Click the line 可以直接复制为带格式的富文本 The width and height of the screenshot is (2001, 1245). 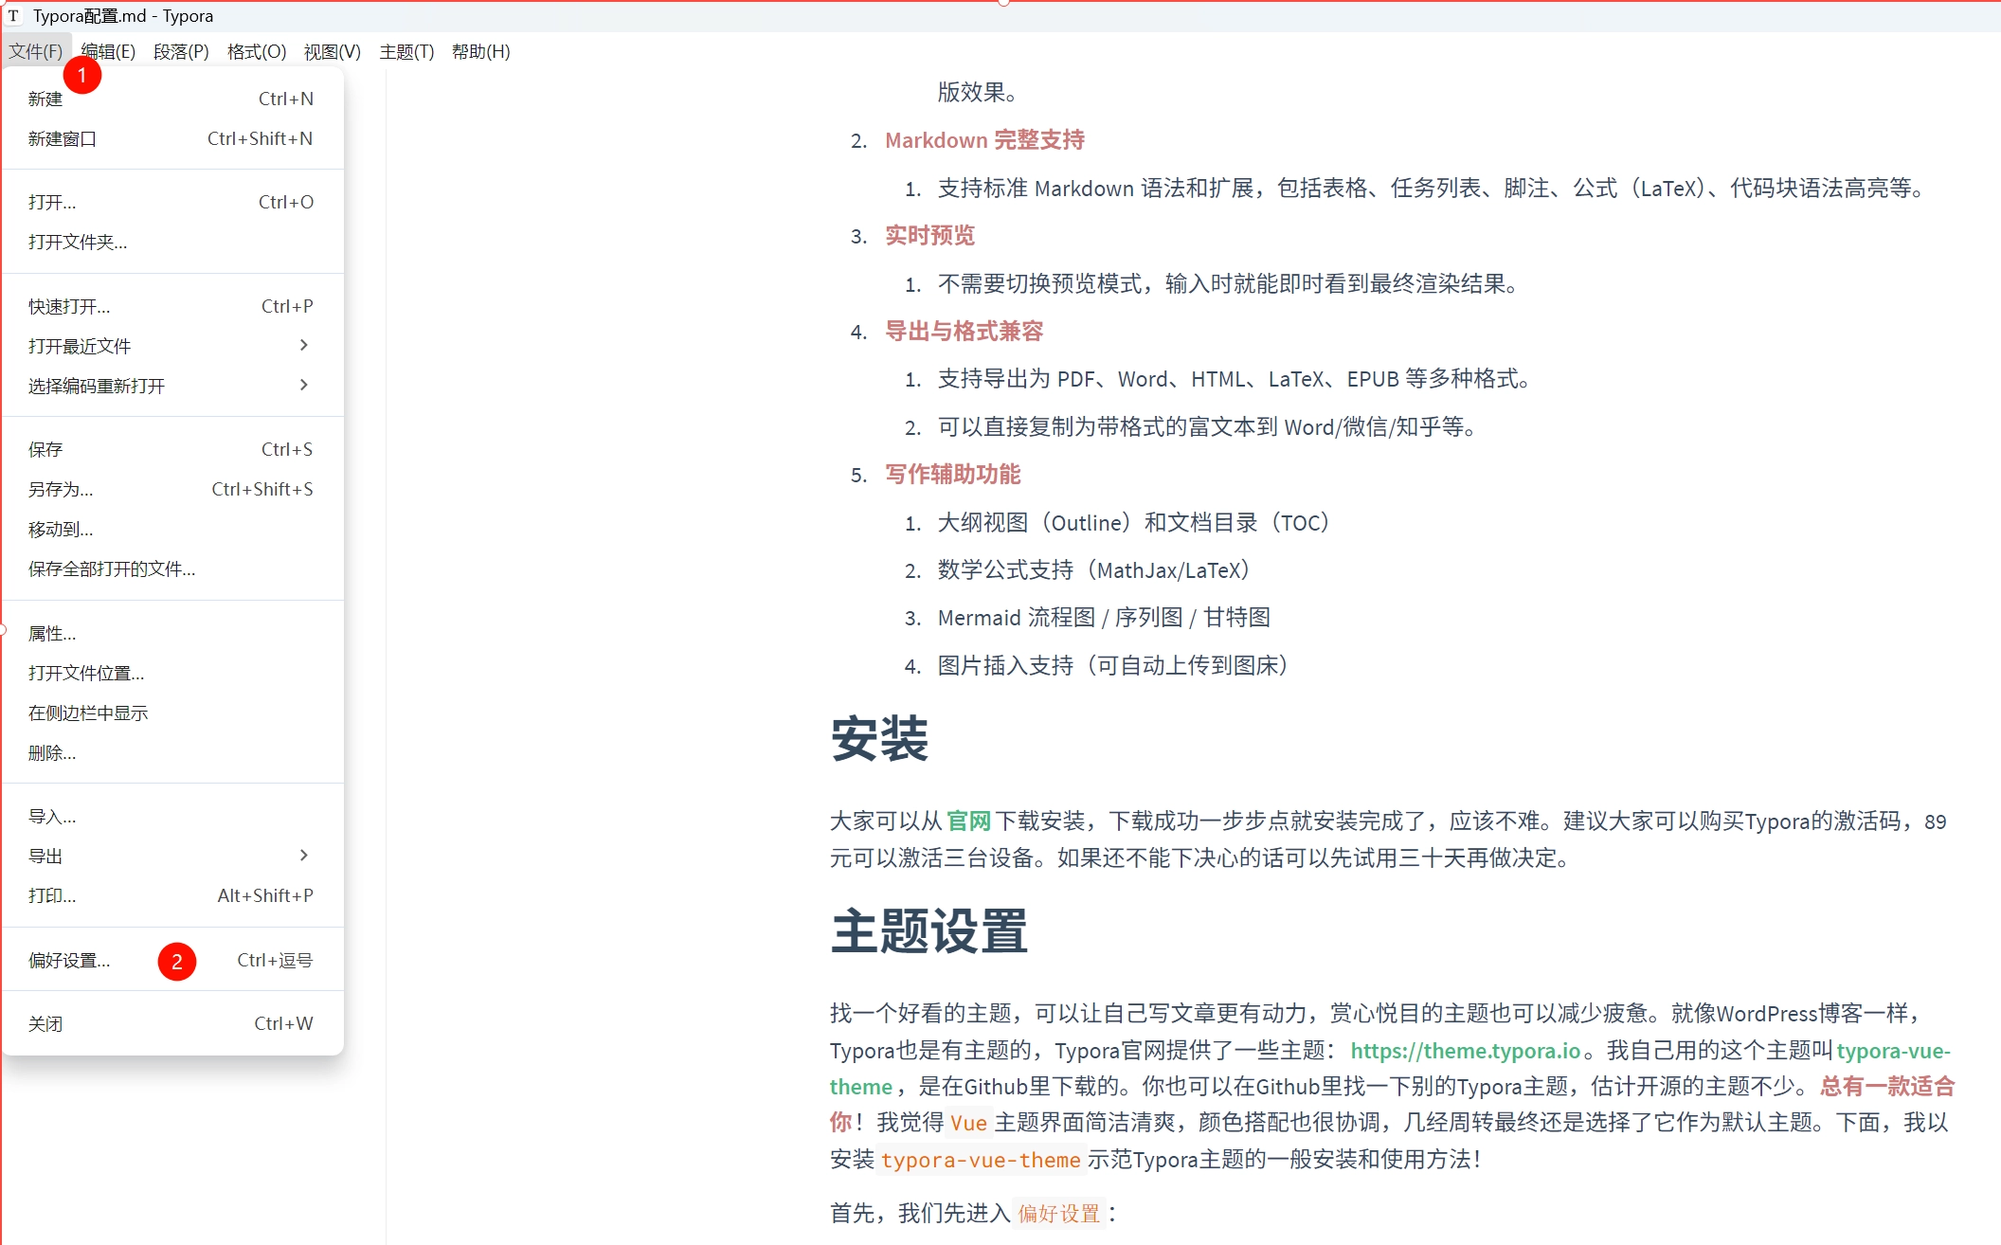click(1209, 426)
